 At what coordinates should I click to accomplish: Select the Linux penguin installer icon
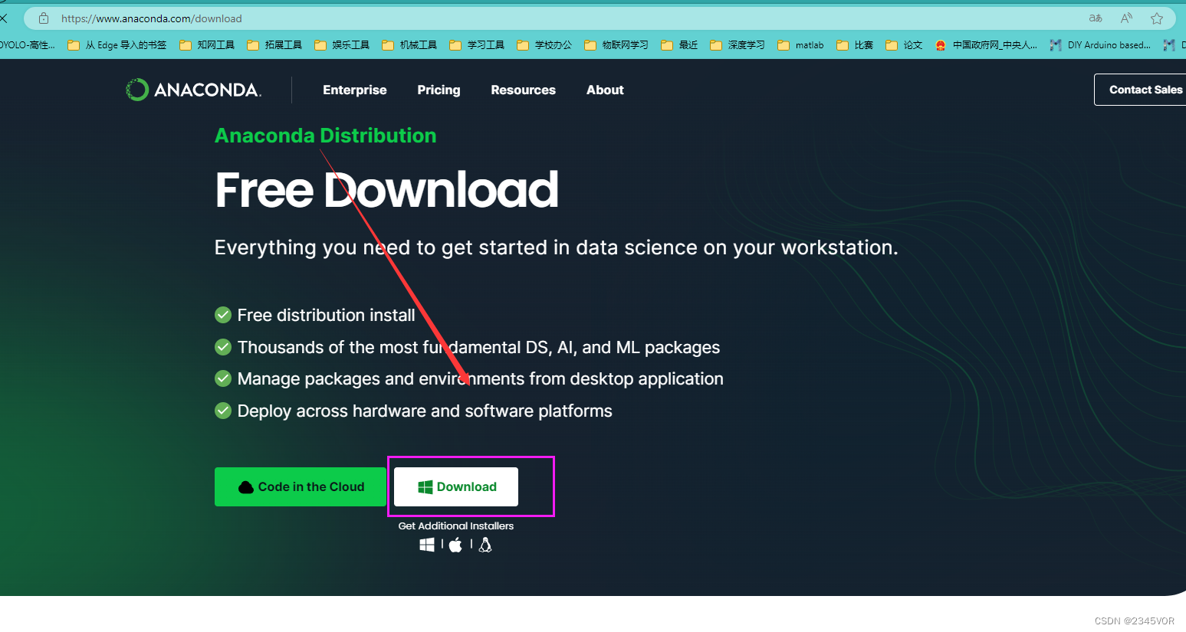coord(485,545)
